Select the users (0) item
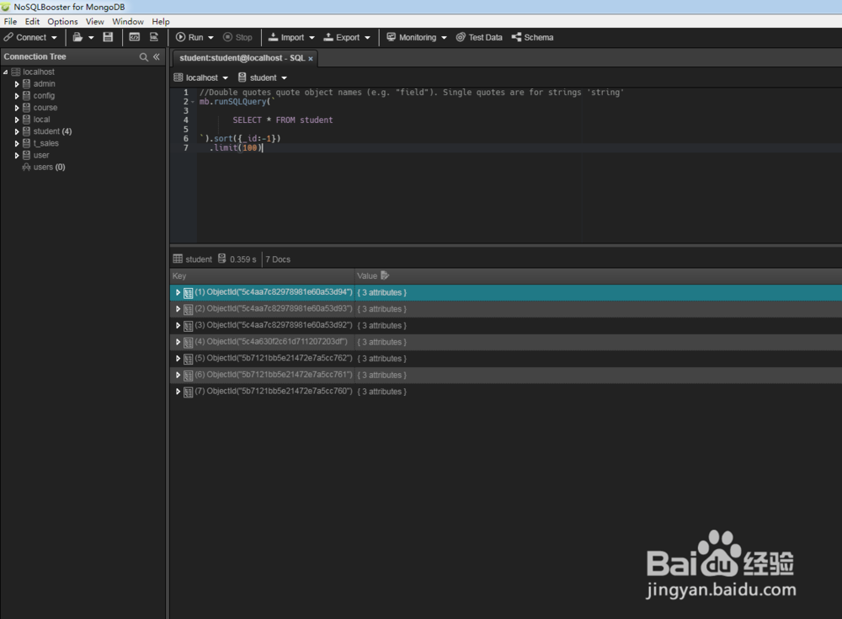This screenshot has height=619, width=842. [x=49, y=167]
